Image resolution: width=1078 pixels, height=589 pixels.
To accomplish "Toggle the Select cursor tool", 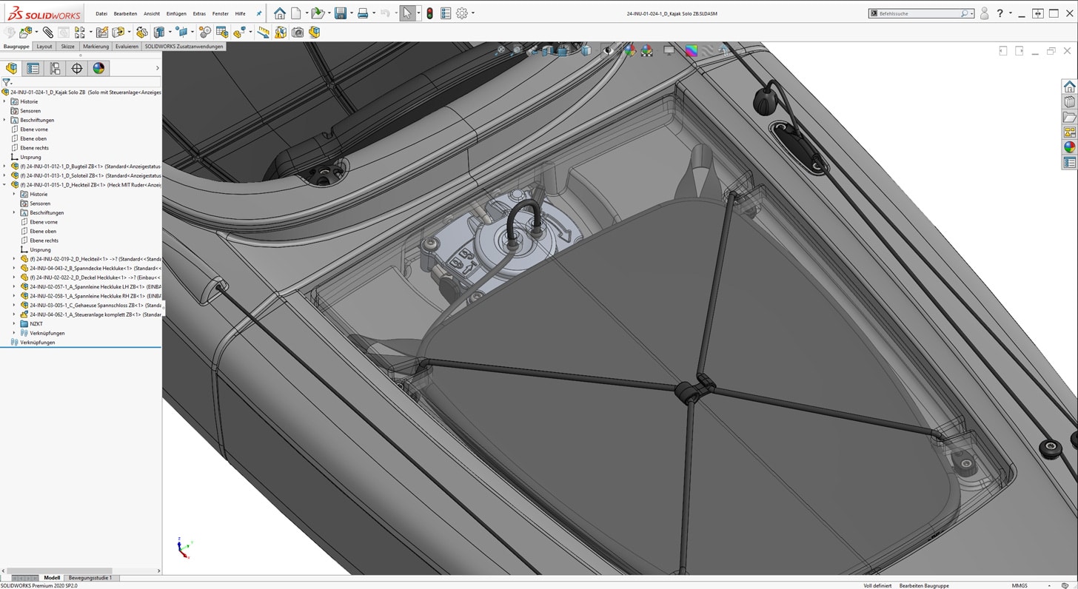I will pos(406,13).
